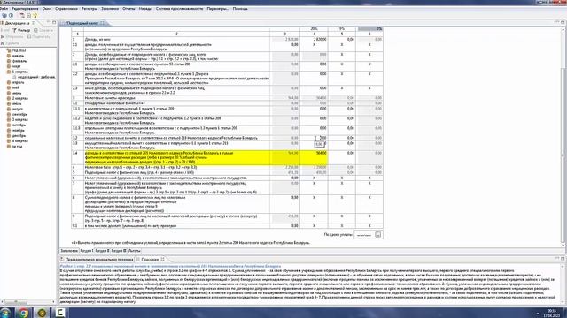
Task: Click the round info icon in the top toolbar
Action: (11, 16)
